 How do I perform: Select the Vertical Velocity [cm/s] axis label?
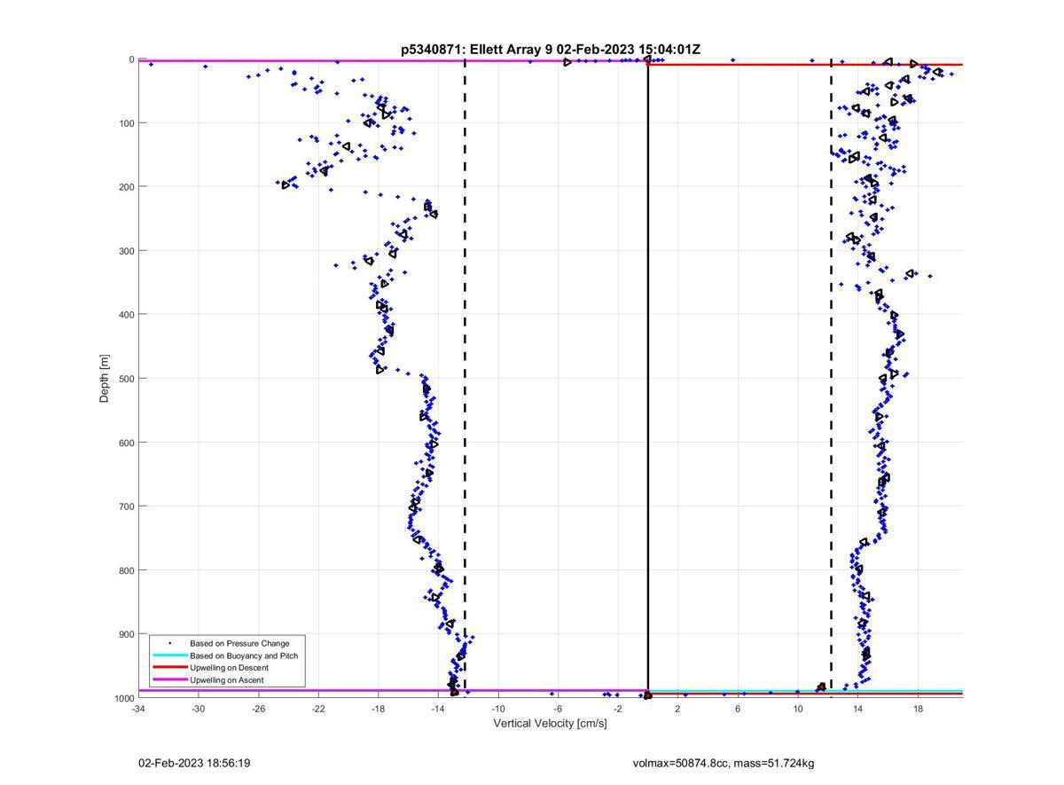pos(550,723)
